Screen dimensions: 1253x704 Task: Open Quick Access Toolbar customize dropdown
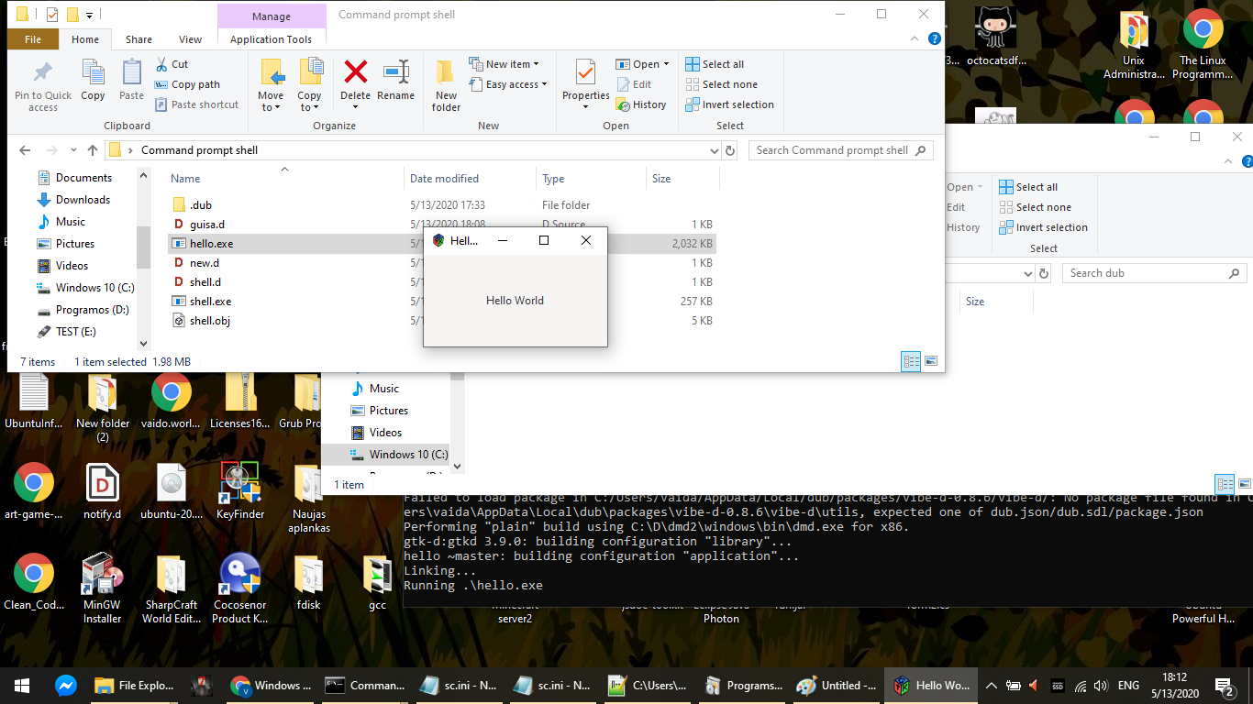point(89,15)
